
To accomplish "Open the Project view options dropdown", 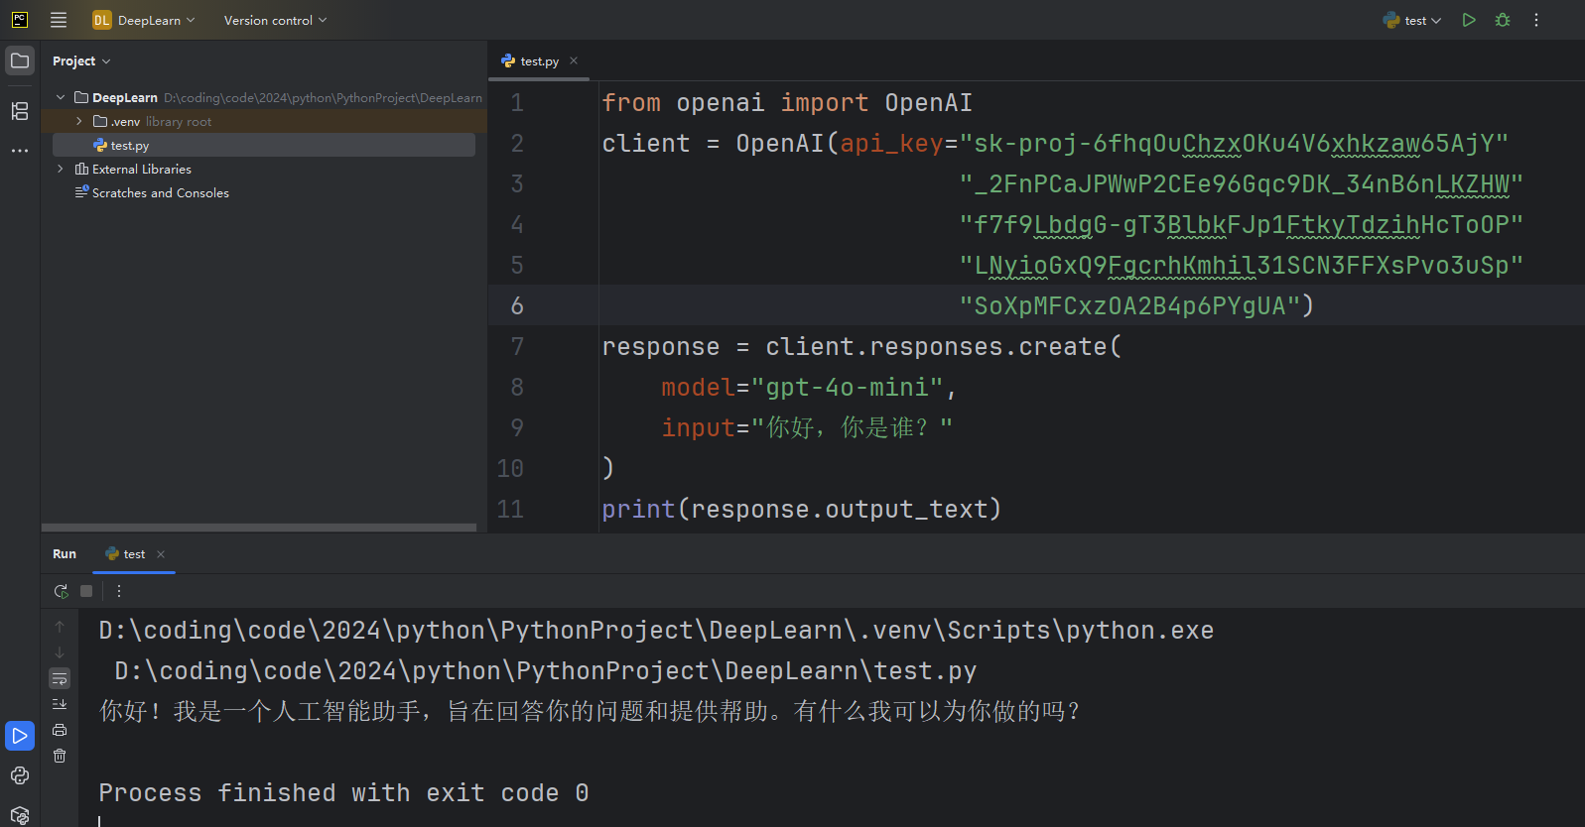I will tap(81, 61).
